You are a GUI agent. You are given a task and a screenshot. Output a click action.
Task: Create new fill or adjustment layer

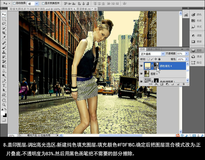(167, 84)
